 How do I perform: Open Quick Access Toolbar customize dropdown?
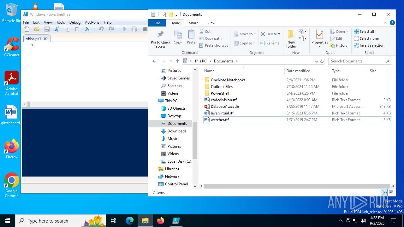(x=176, y=15)
